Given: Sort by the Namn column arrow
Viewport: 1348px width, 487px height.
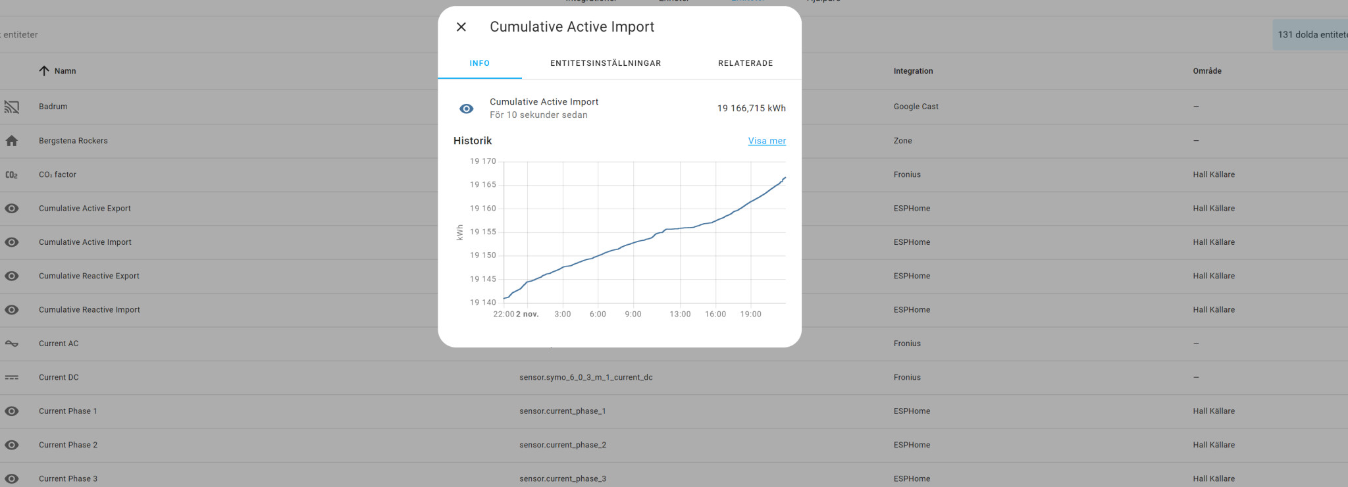Looking at the screenshot, I should coord(44,71).
